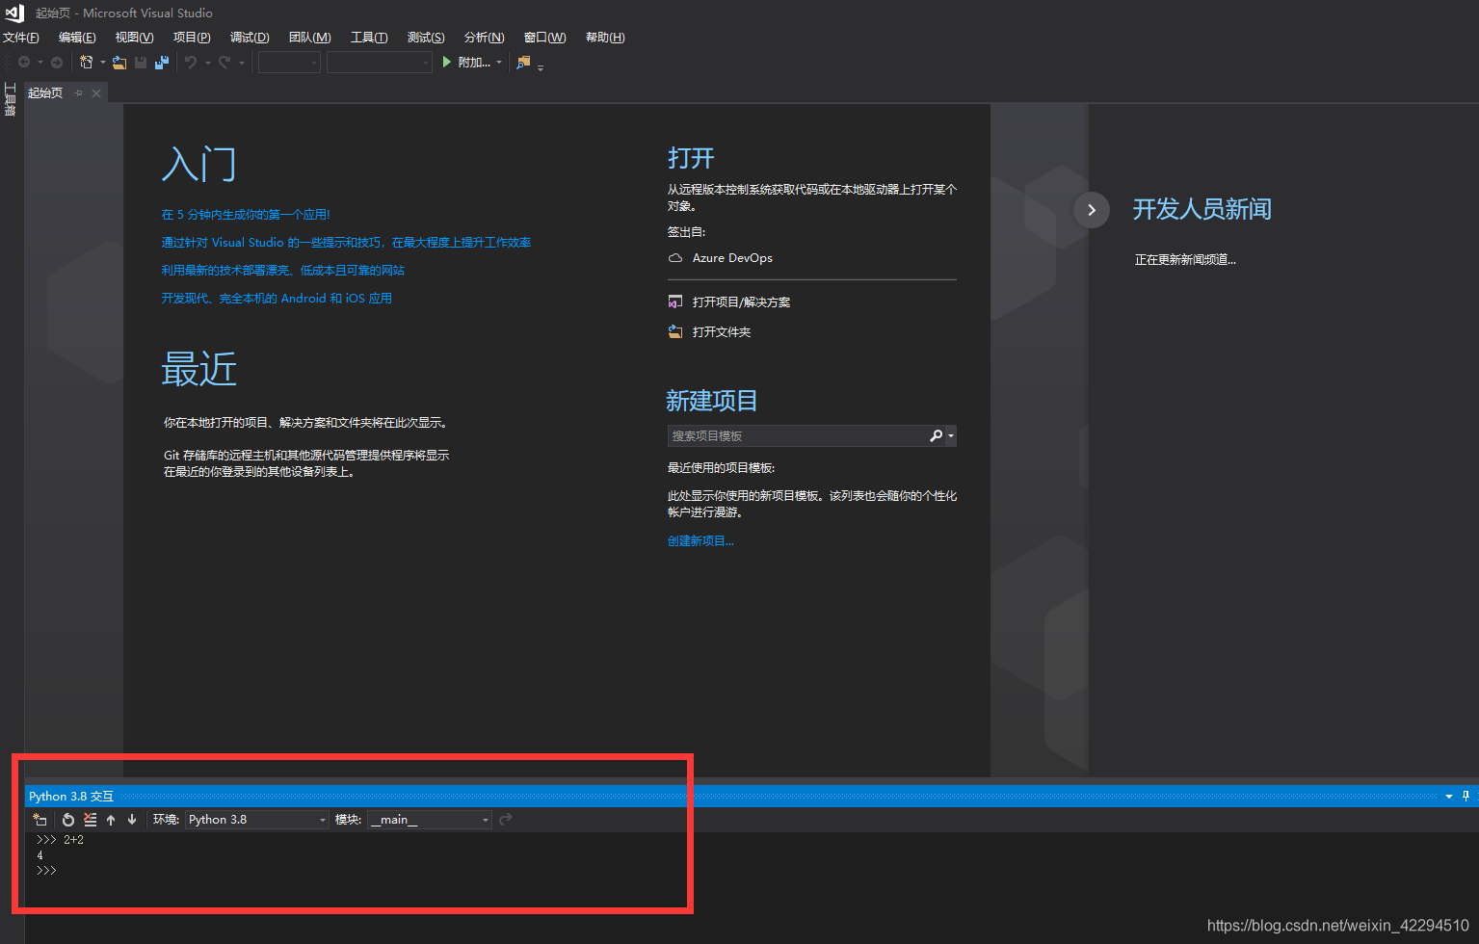Open the solution platforms combo box

pos(380,63)
